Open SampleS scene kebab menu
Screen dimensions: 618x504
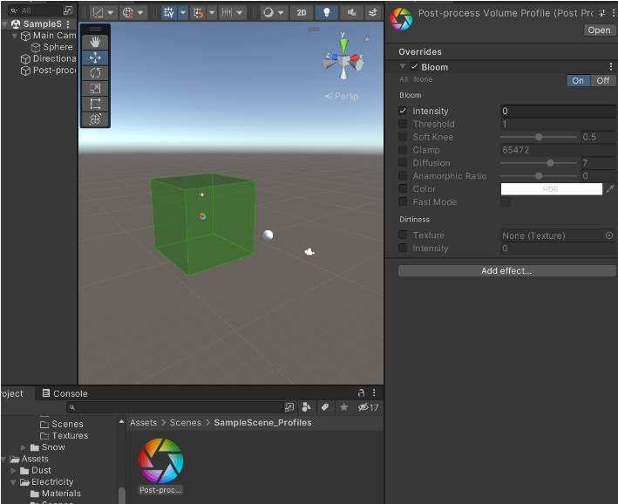click(68, 24)
